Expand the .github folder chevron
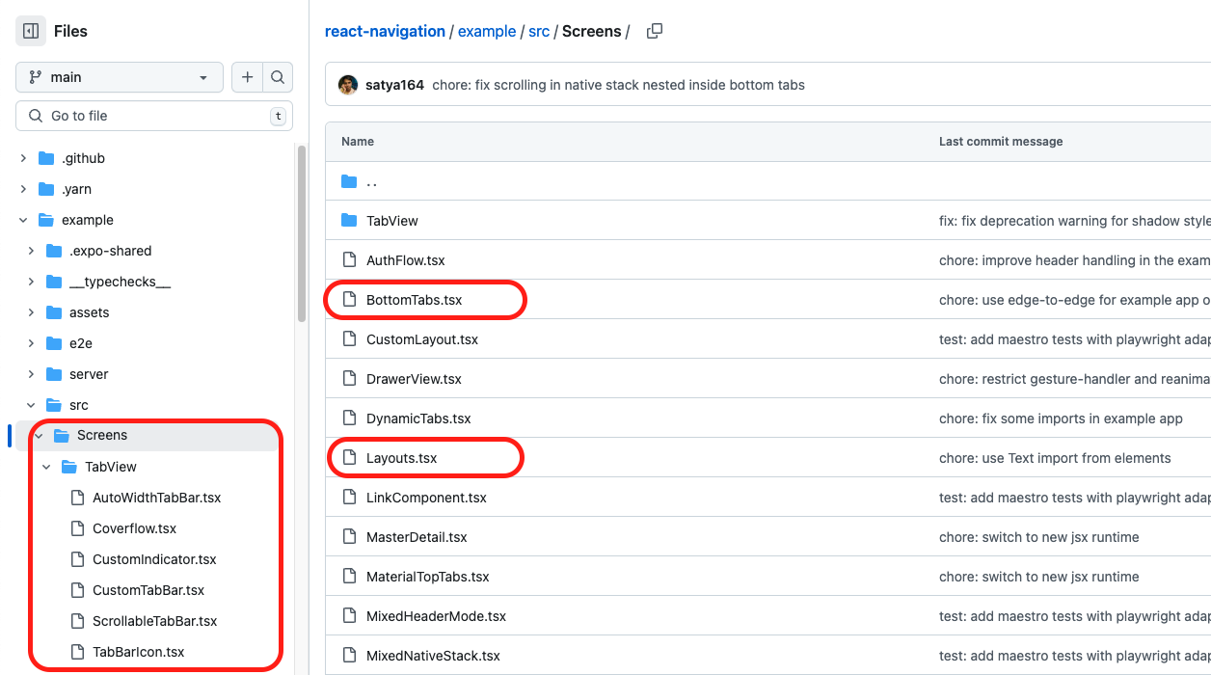 [23, 158]
